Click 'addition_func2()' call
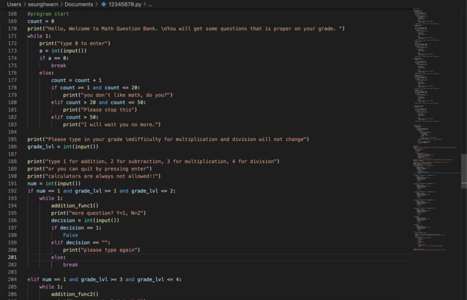The image size is (467, 300). (x=75, y=294)
